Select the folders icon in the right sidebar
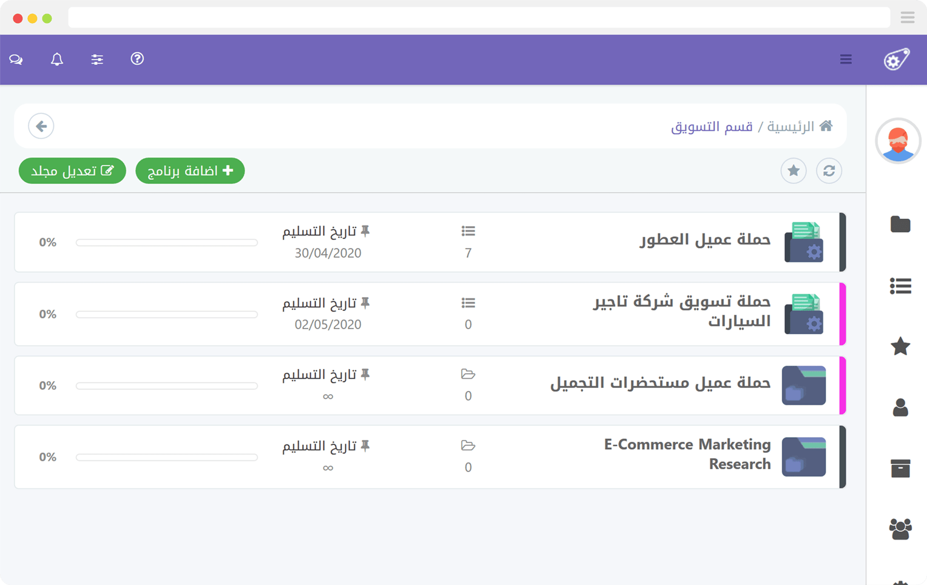 900,224
